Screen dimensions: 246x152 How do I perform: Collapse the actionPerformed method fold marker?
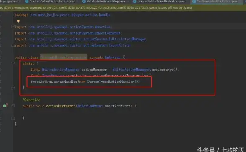click(13, 105)
